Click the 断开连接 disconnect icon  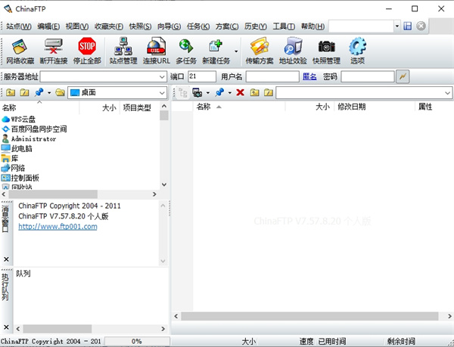pyautogui.click(x=54, y=51)
